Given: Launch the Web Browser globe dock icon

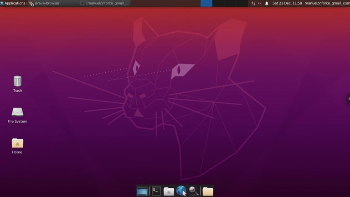Looking at the screenshot, I should point(181,191).
